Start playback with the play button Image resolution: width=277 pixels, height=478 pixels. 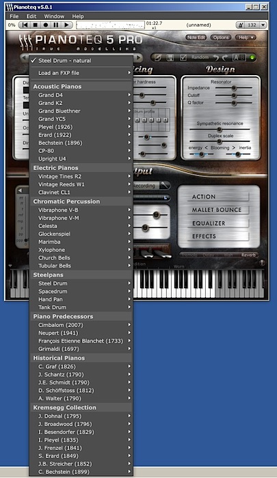point(66,25)
